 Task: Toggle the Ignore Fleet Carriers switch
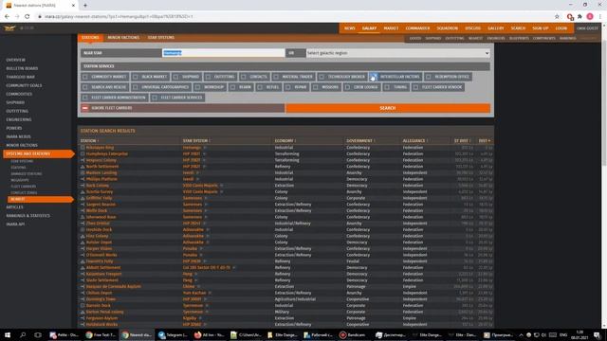[x=85, y=108]
